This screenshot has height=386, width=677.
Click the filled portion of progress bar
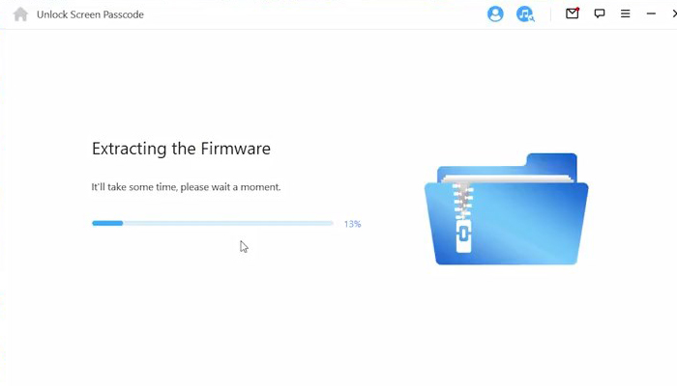click(107, 223)
